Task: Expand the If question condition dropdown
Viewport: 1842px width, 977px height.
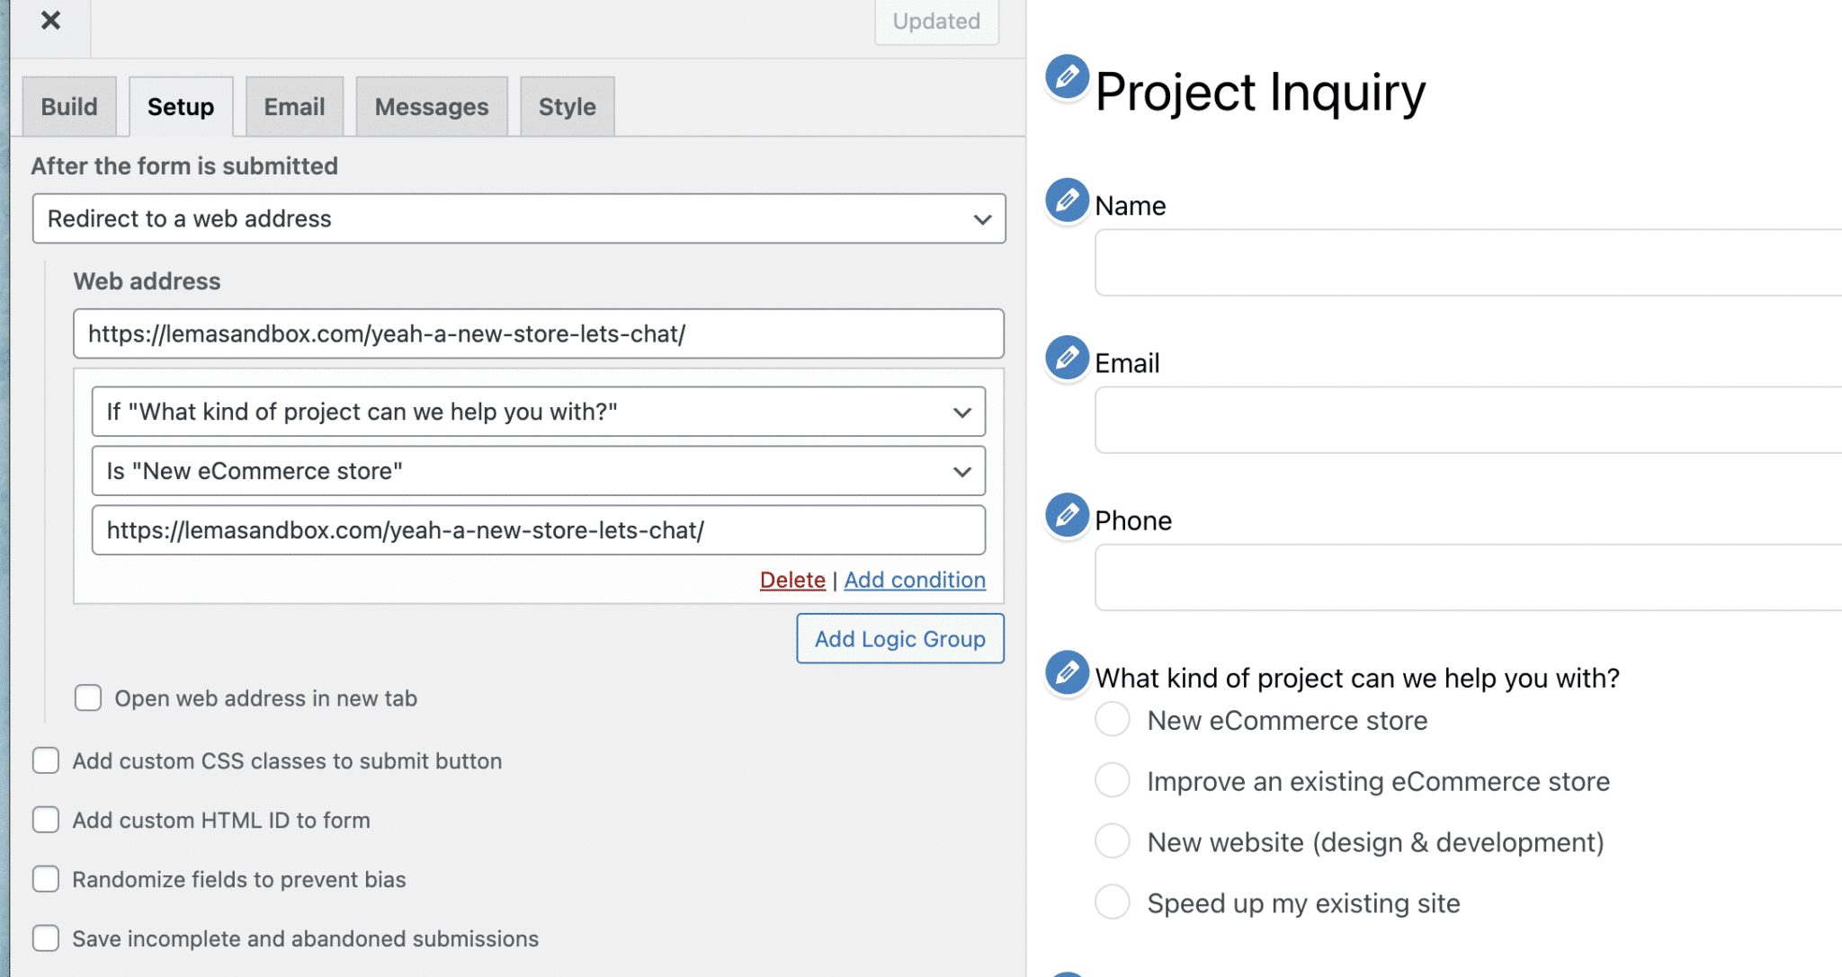Action: [x=538, y=412]
